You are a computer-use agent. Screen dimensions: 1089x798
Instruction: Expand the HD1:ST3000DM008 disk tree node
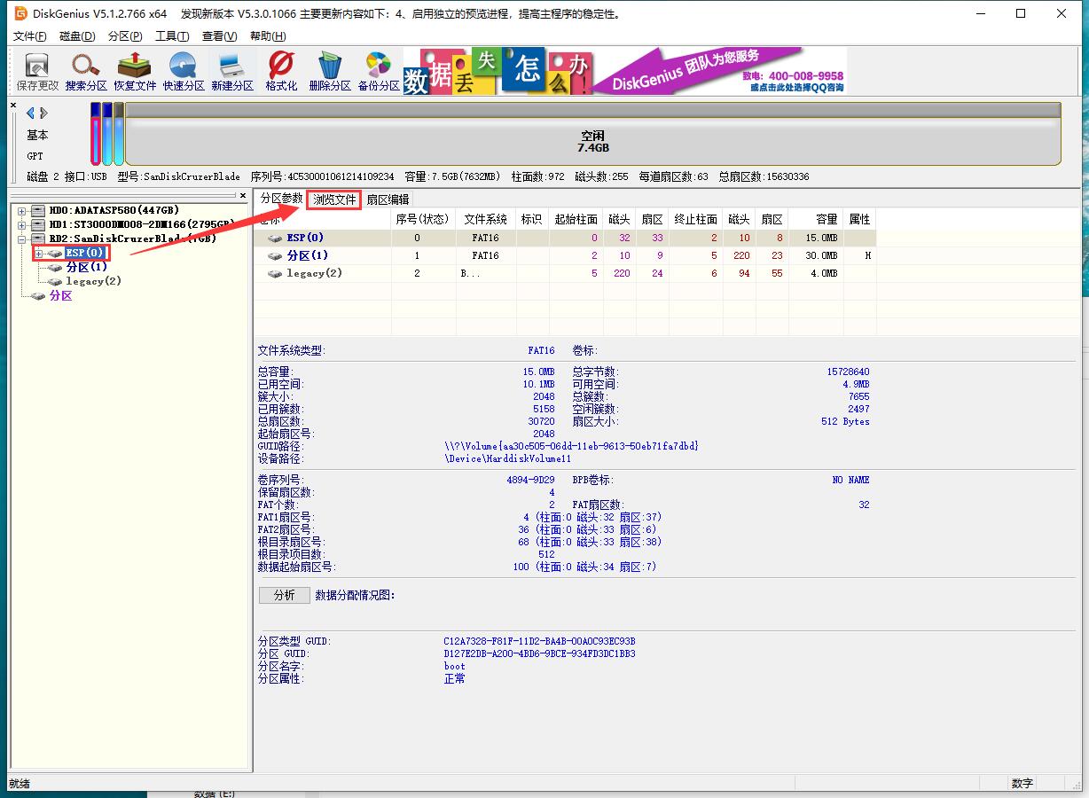click(x=22, y=224)
